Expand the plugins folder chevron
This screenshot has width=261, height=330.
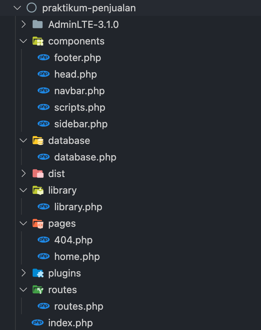[23, 273]
